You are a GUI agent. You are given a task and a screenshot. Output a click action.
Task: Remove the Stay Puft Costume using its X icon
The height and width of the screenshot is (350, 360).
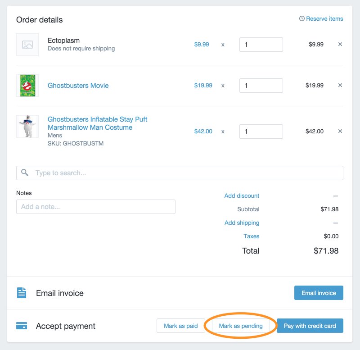click(340, 131)
